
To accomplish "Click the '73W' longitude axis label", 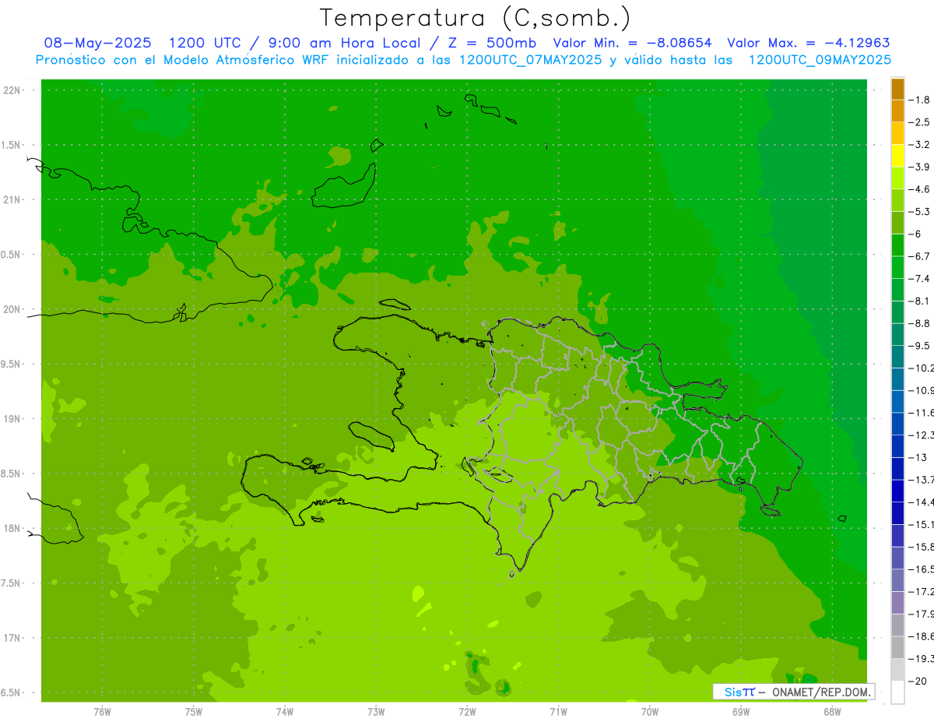I will click(x=376, y=712).
